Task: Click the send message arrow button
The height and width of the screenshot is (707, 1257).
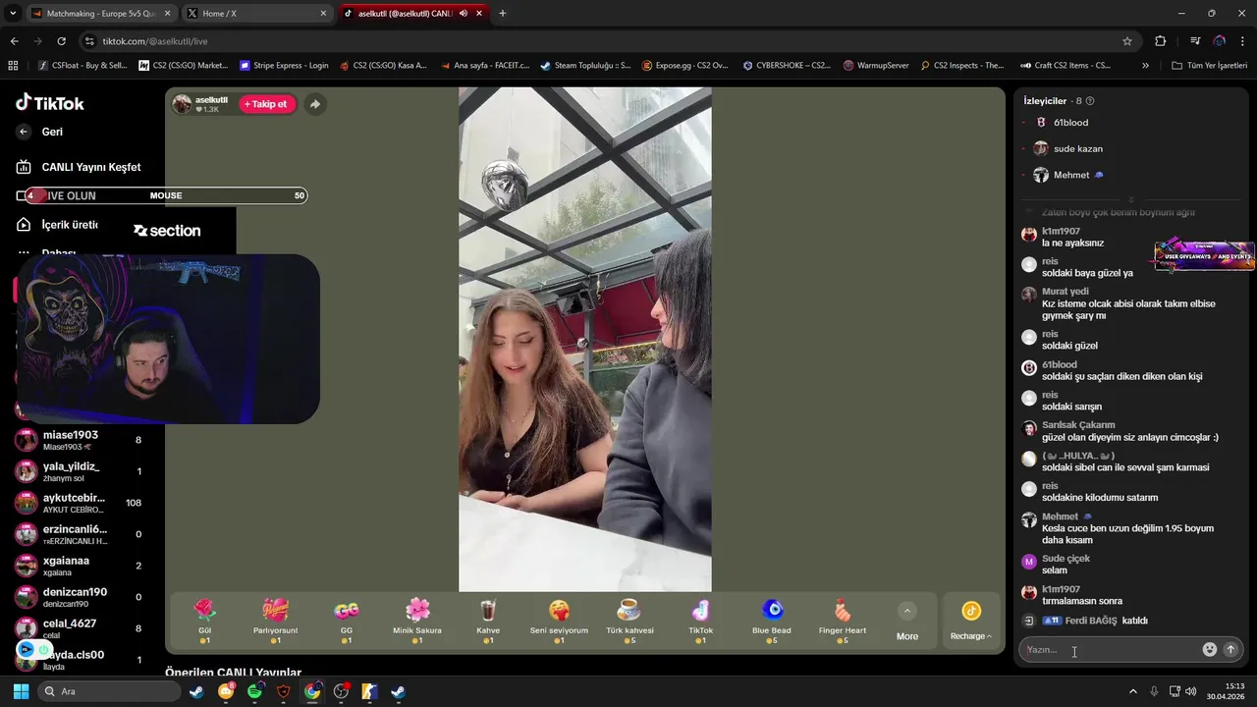Action: tap(1230, 649)
